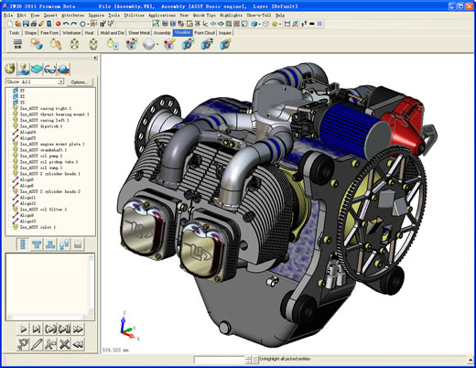Click the Save disk icon in toolbar

click(26, 24)
